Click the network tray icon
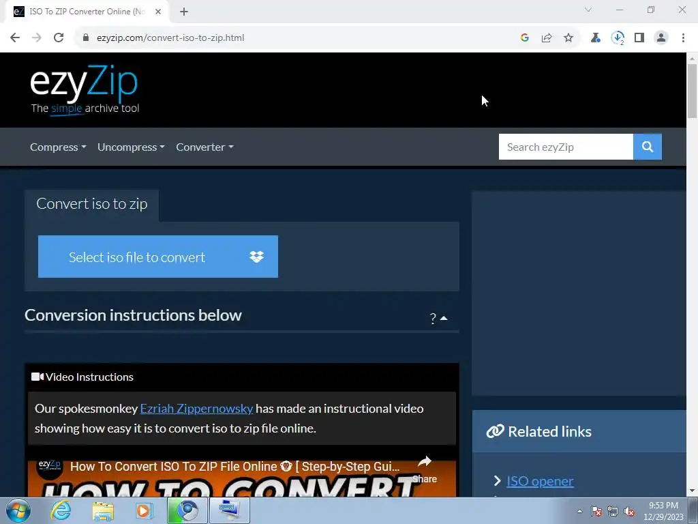This screenshot has height=524, width=698. tap(613, 511)
